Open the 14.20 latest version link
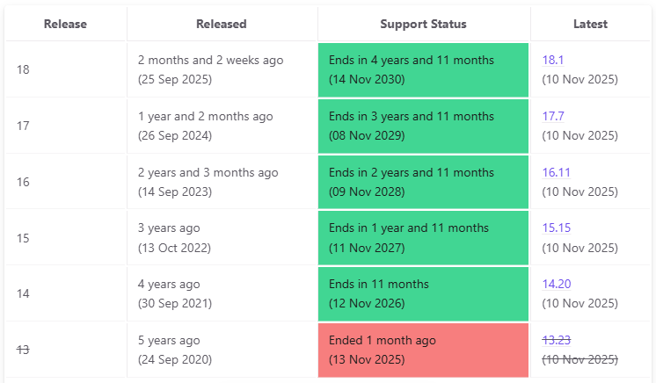Viewport: 656px width, 383px height. coord(556,285)
